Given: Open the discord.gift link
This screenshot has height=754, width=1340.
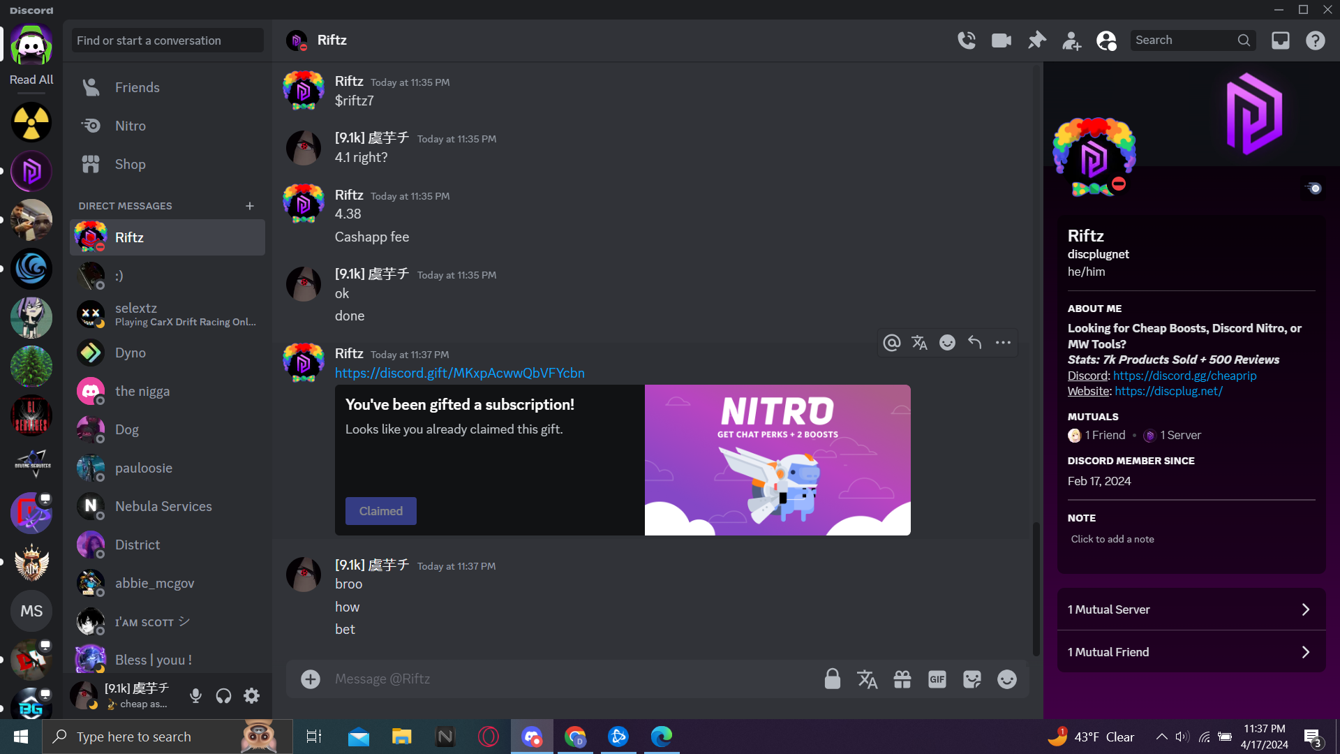Looking at the screenshot, I should coord(459,373).
